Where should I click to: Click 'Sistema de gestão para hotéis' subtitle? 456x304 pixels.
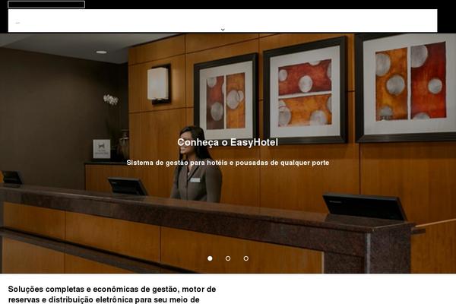click(228, 163)
